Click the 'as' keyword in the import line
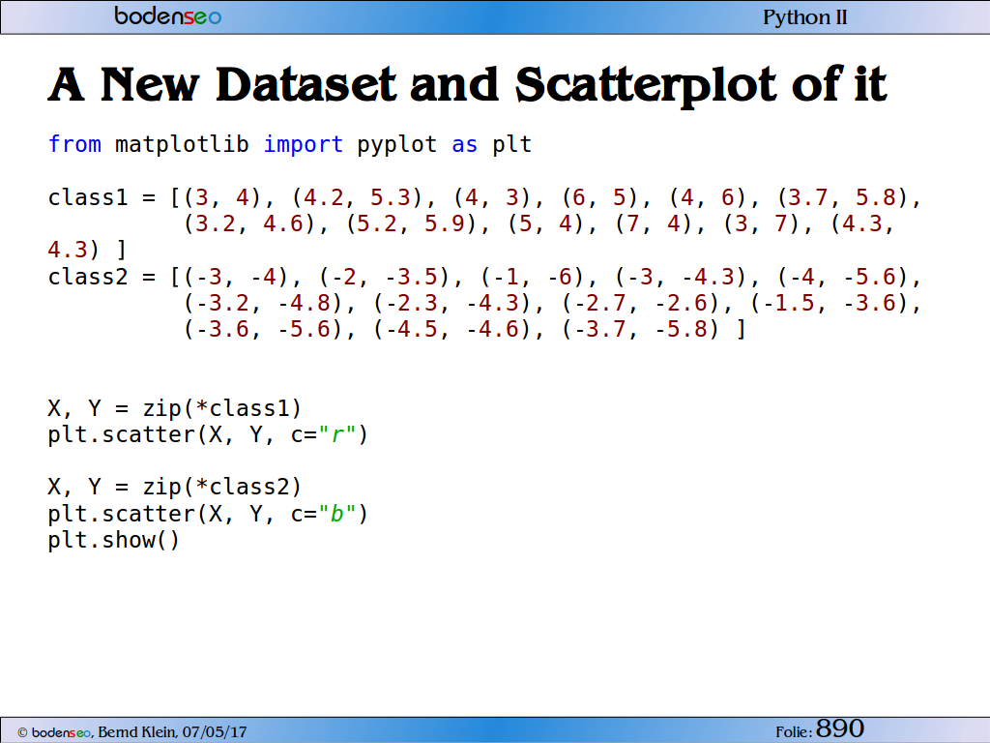 465,144
